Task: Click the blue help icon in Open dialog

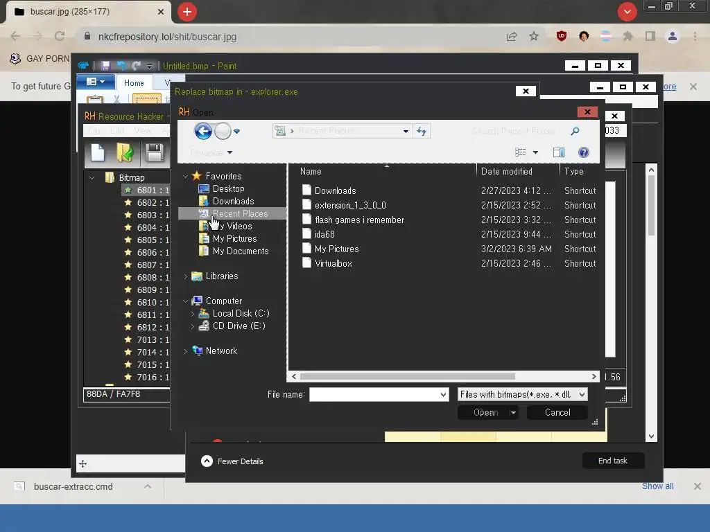Action: coord(584,152)
